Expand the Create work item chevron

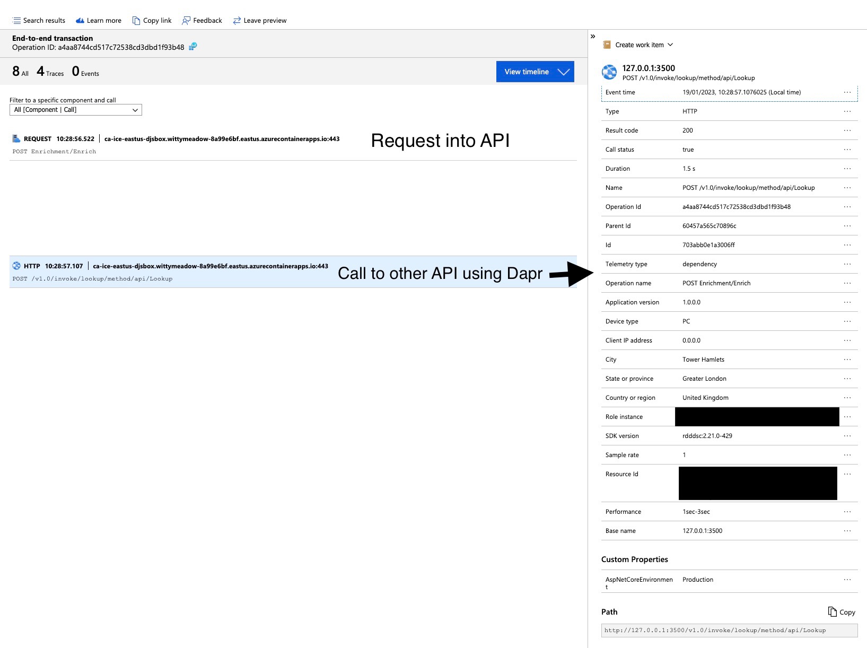pos(671,45)
